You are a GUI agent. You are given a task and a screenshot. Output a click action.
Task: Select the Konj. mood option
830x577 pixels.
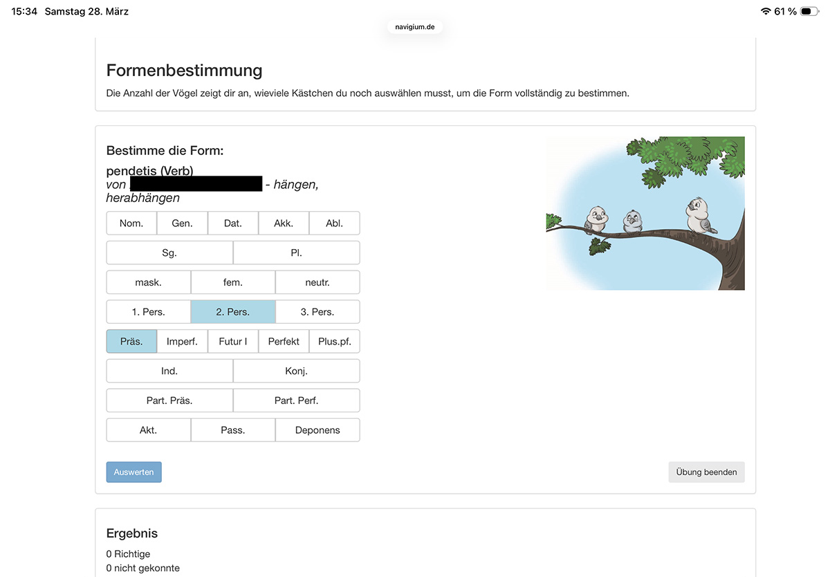pos(296,371)
